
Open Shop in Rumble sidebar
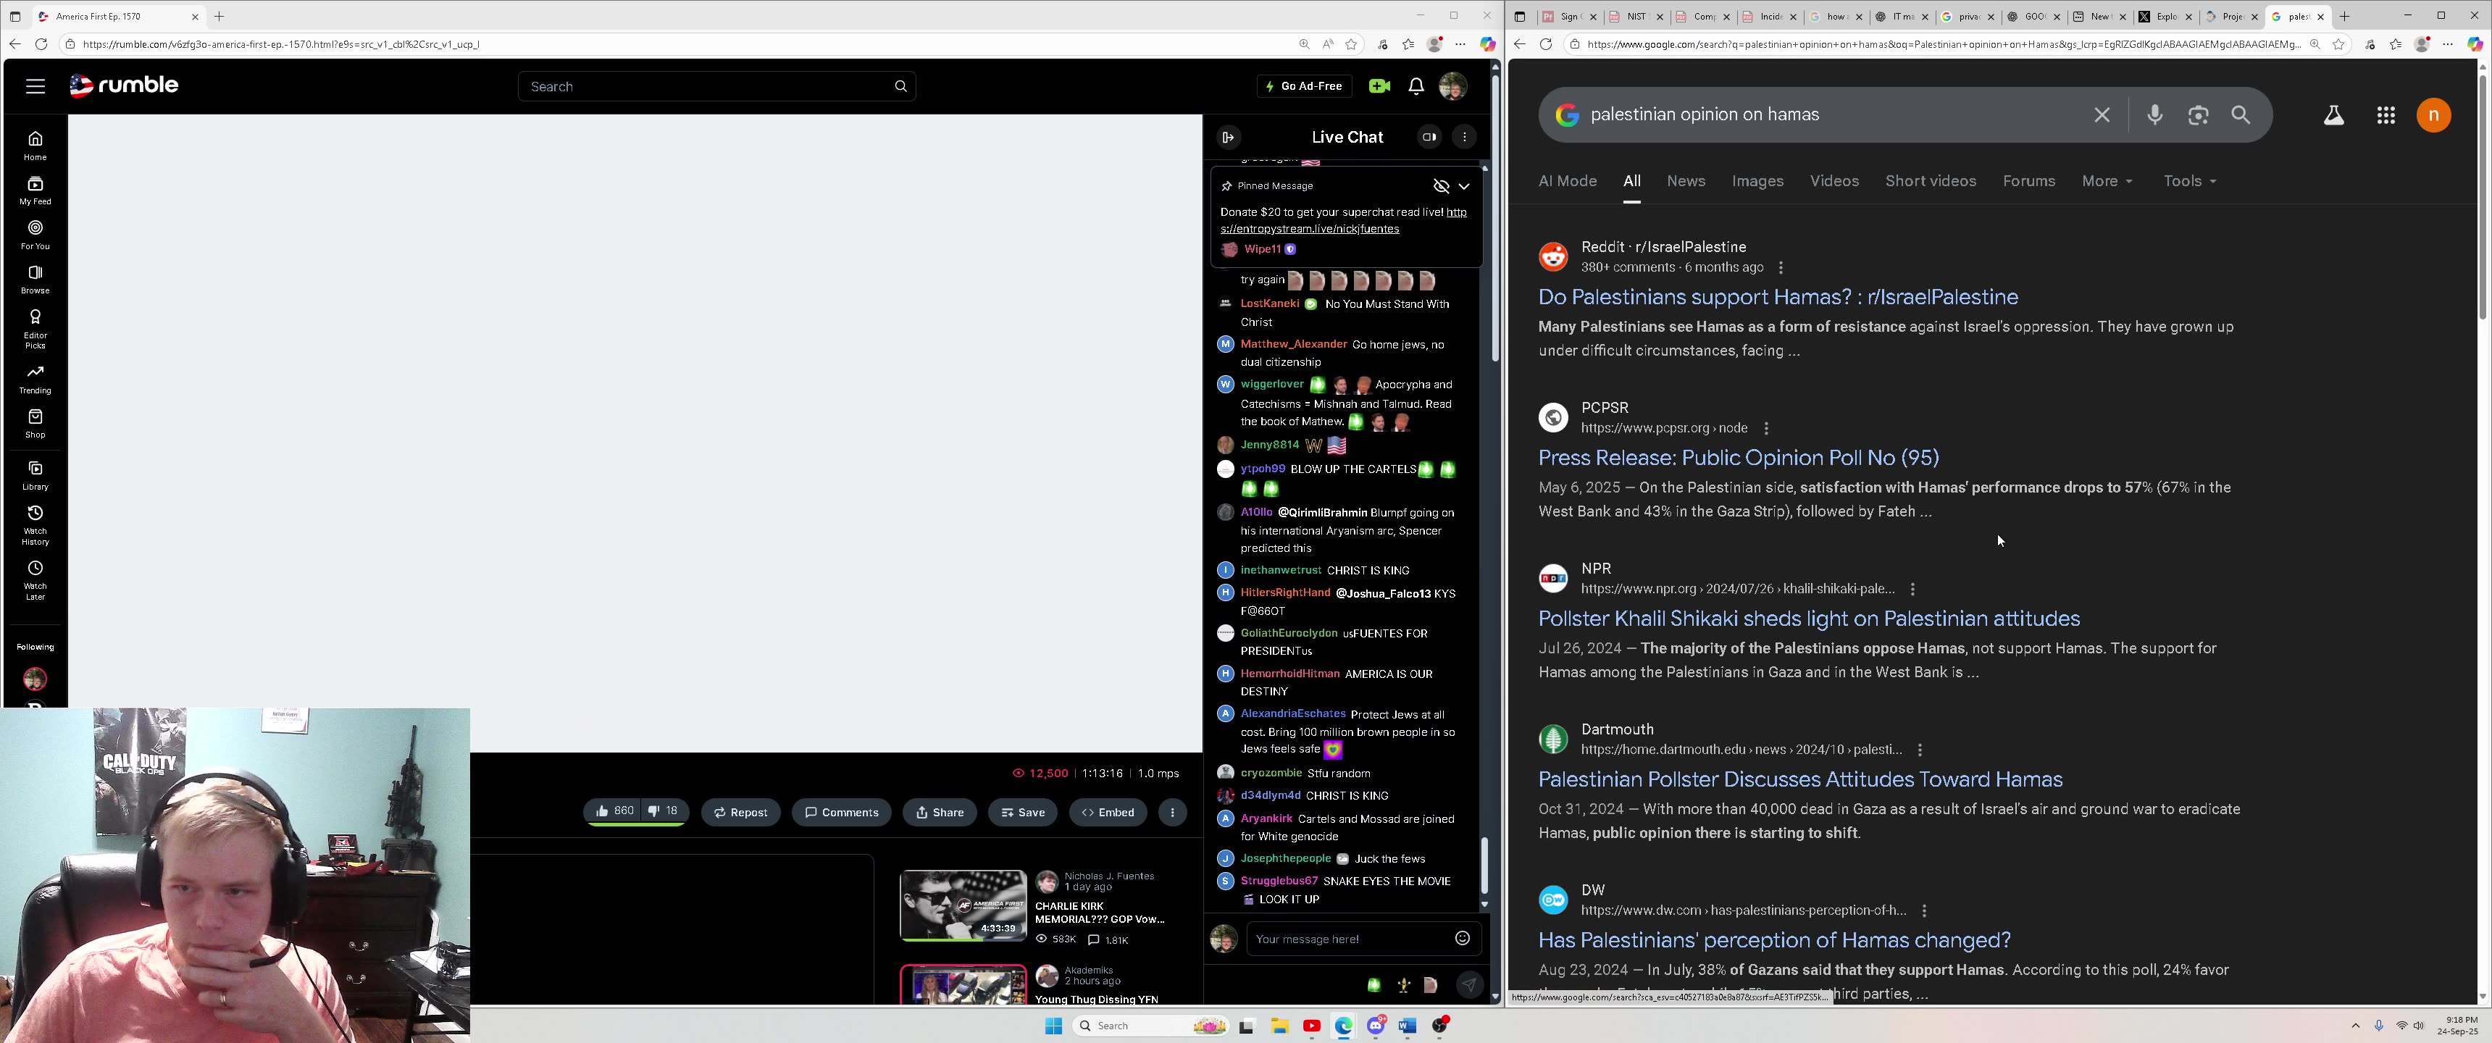[35, 424]
